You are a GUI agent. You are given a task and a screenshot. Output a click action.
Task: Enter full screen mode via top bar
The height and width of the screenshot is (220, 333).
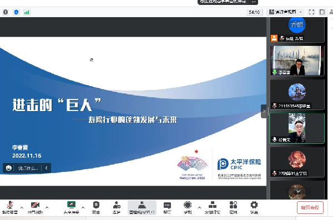[311, 12]
